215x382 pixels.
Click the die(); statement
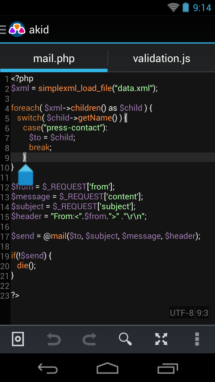click(x=26, y=266)
